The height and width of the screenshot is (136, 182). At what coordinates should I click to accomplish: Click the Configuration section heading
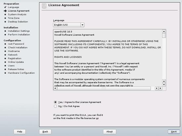[x=12, y=41]
